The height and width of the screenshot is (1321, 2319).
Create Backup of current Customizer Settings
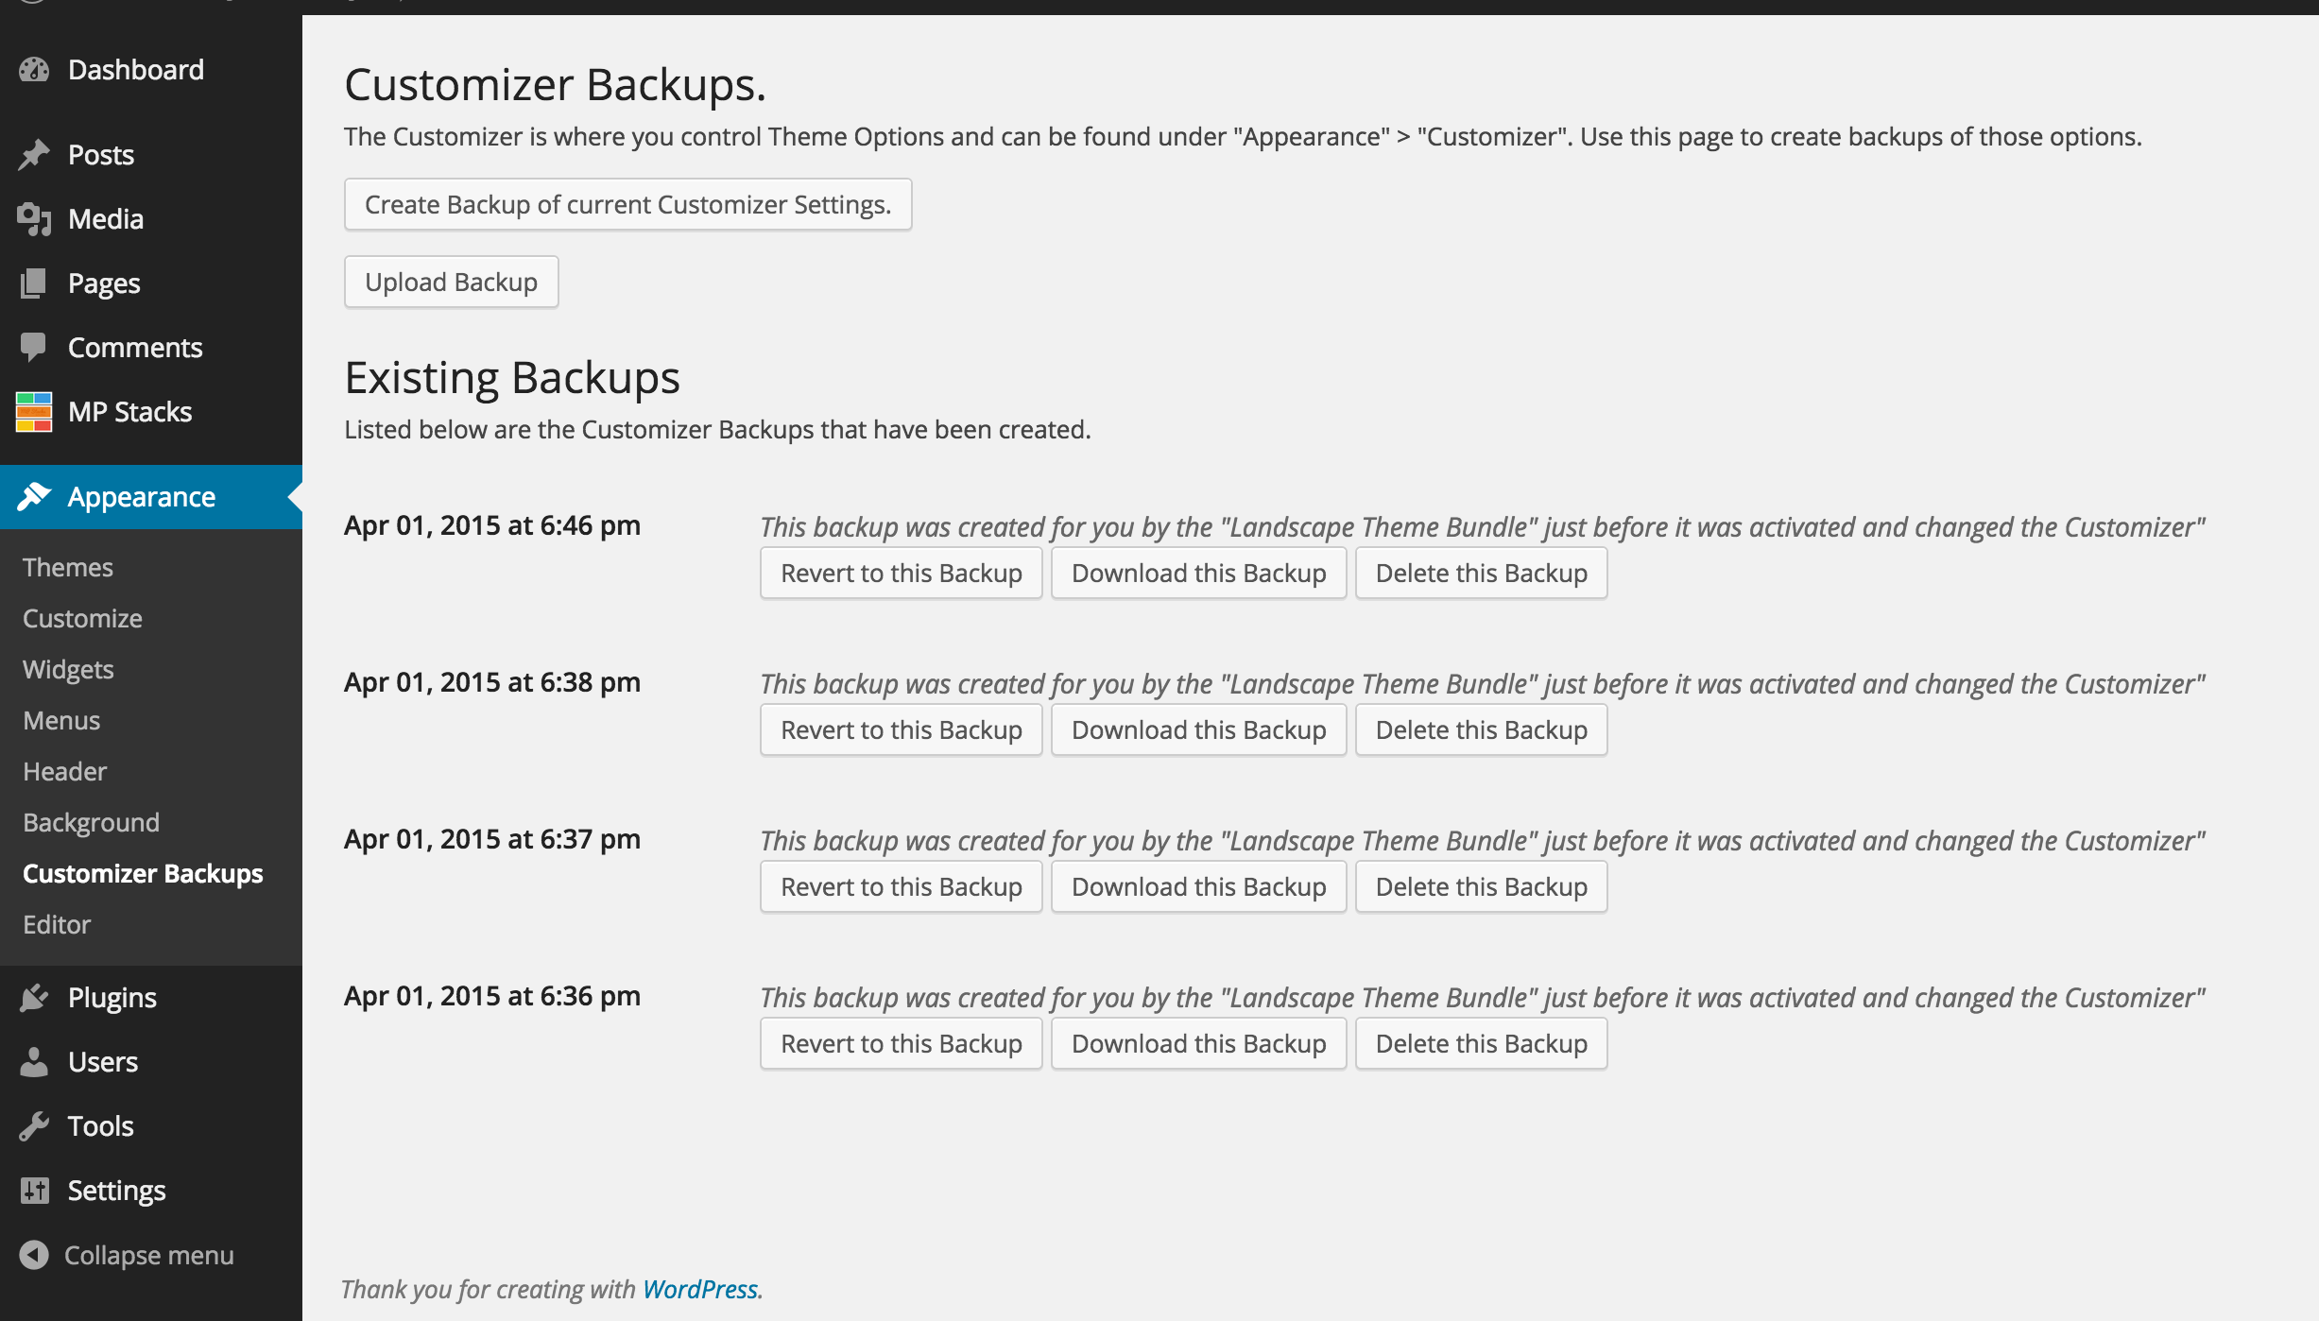(x=628, y=204)
